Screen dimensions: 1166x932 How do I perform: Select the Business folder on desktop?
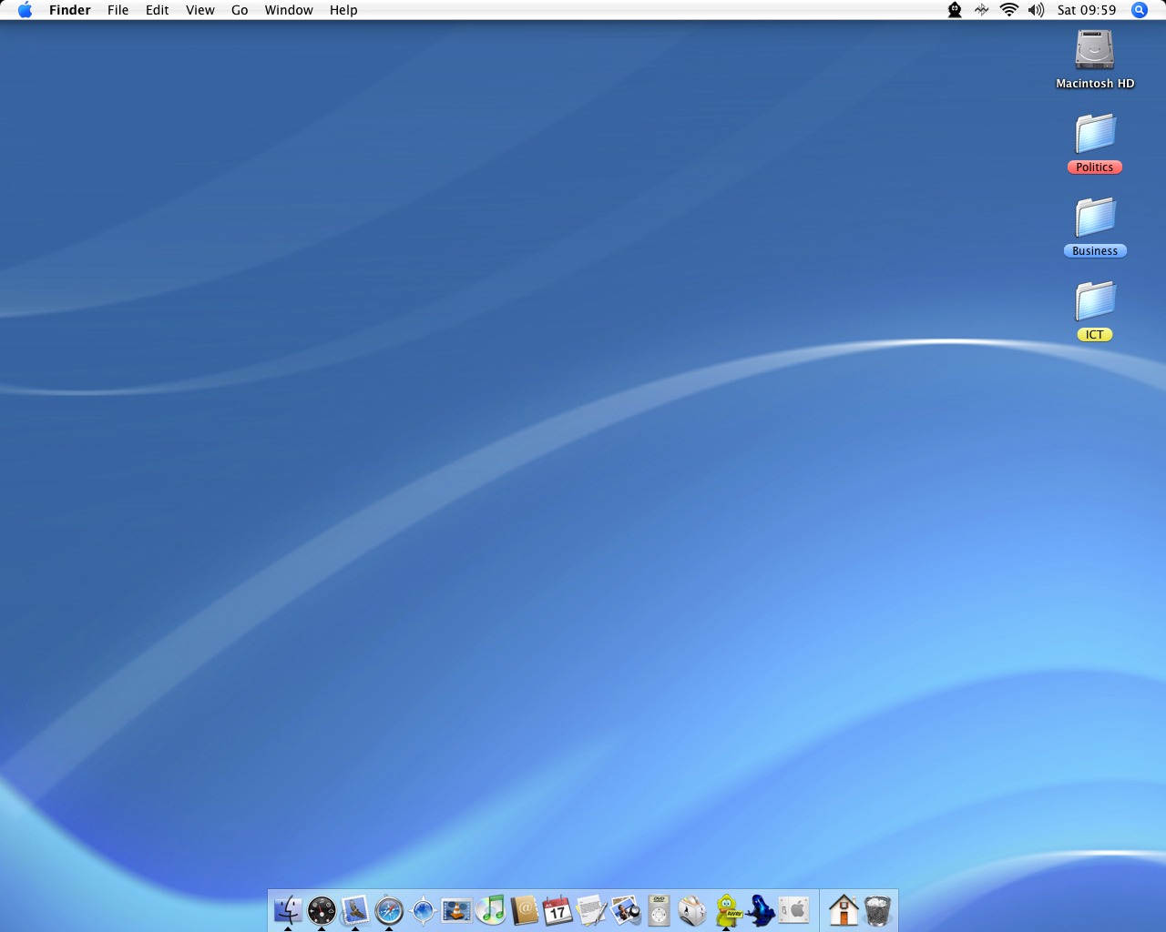point(1095,218)
